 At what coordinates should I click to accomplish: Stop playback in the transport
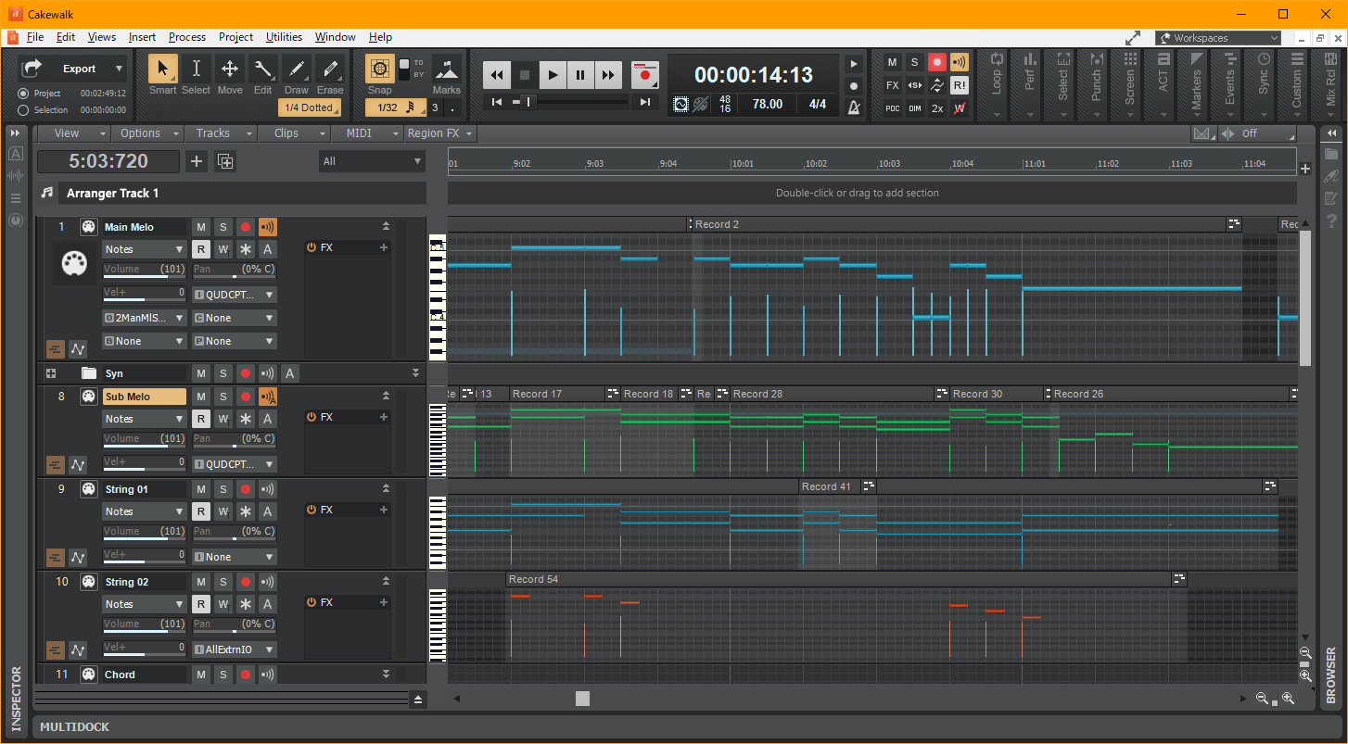point(525,75)
